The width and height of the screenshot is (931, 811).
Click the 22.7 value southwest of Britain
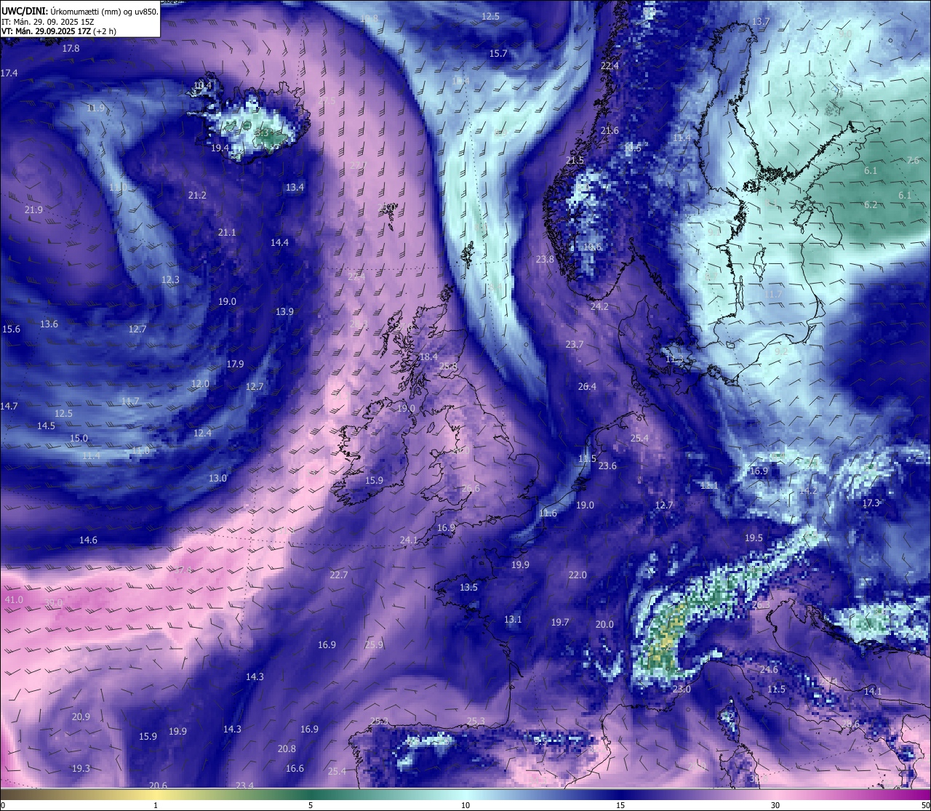tap(338, 575)
